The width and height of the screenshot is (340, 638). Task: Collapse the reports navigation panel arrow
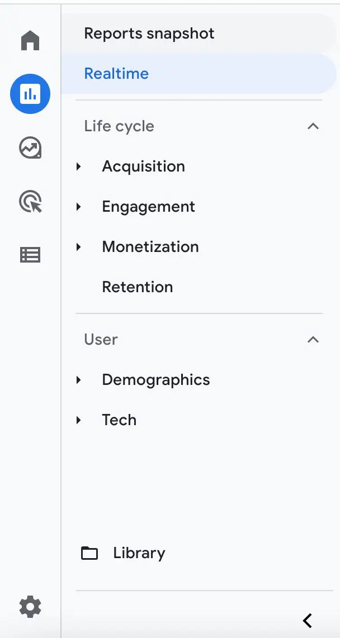(308, 621)
